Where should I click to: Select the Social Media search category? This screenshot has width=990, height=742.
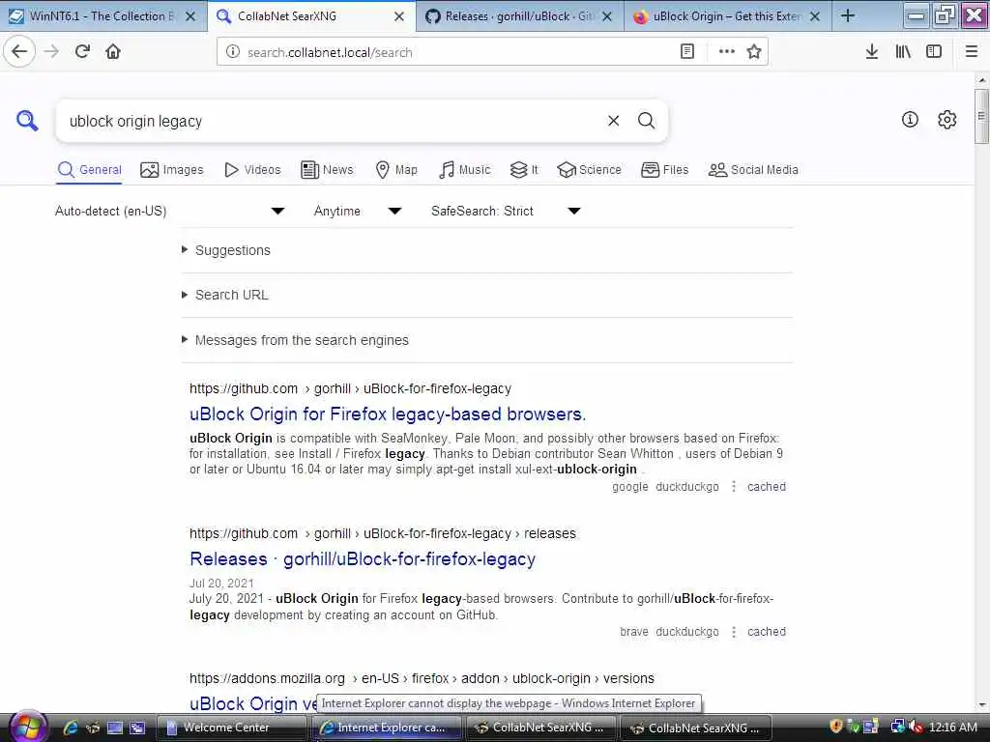pyautogui.click(x=753, y=170)
